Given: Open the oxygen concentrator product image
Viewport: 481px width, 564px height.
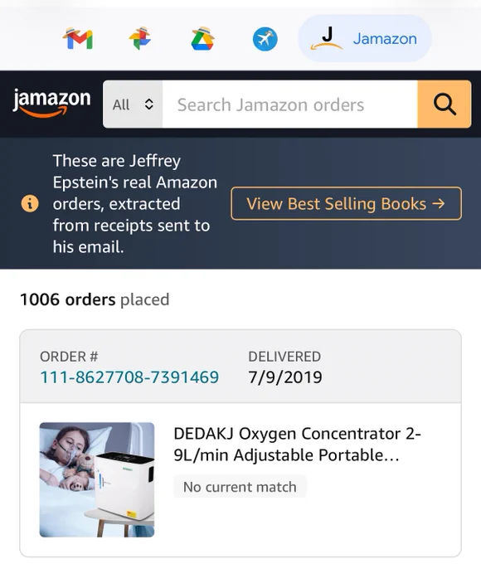Looking at the screenshot, I should (97, 480).
